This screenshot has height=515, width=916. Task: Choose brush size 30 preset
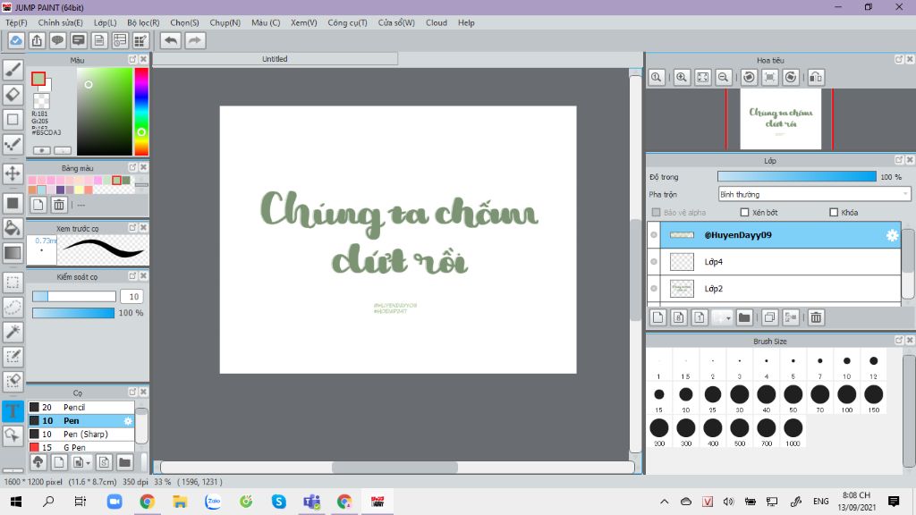(x=739, y=398)
